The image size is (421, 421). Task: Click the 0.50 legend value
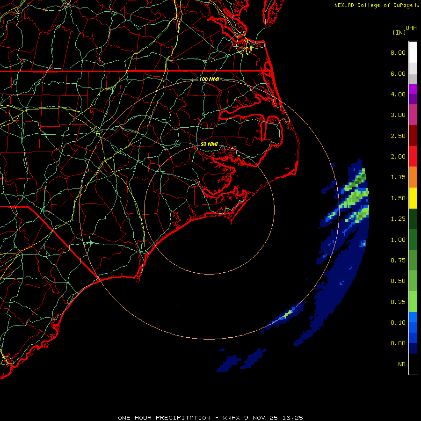(x=398, y=281)
